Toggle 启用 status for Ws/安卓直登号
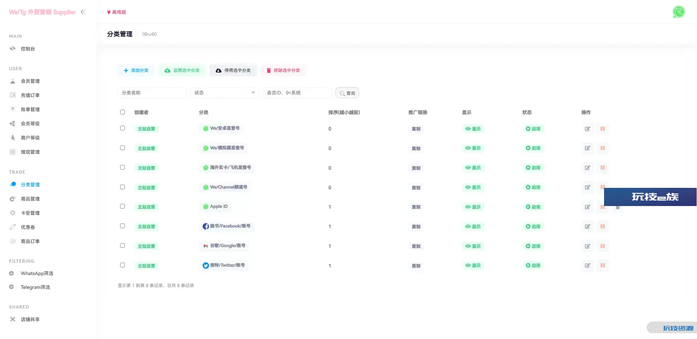The height and width of the screenshot is (339, 697). (533, 129)
